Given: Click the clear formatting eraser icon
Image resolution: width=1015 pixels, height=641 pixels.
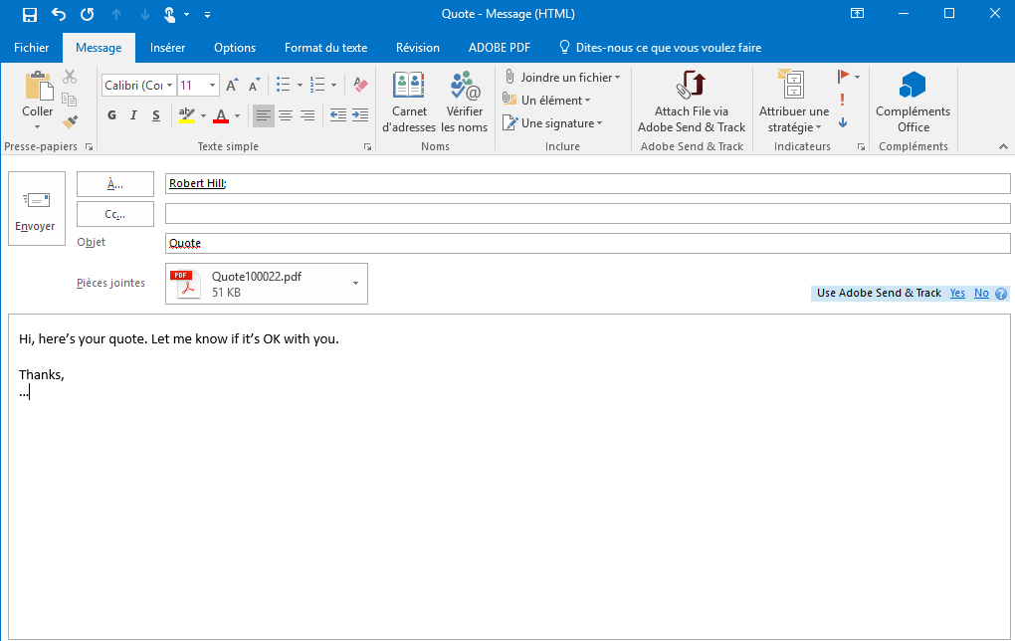Looking at the screenshot, I should point(360,86).
